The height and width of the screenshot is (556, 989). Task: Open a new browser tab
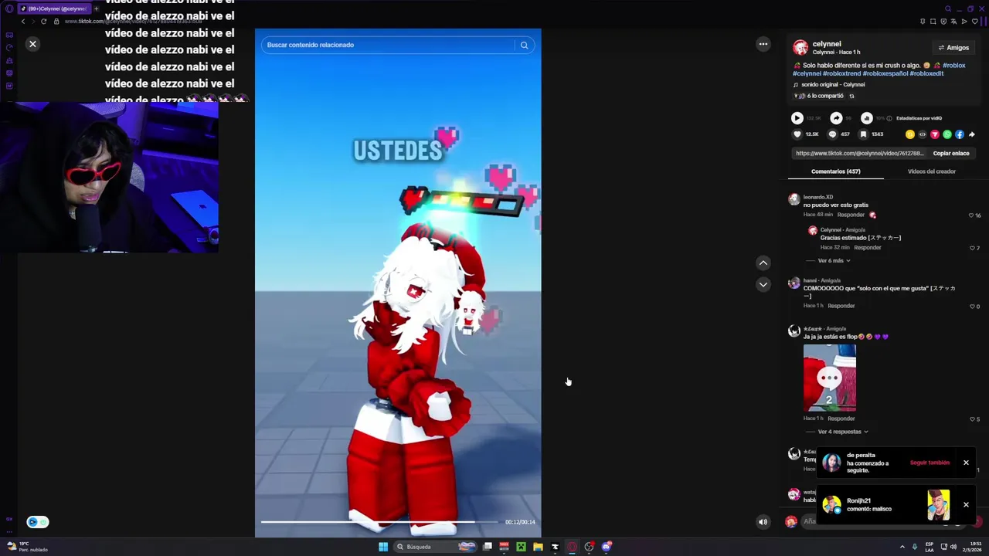pyautogui.click(x=97, y=8)
